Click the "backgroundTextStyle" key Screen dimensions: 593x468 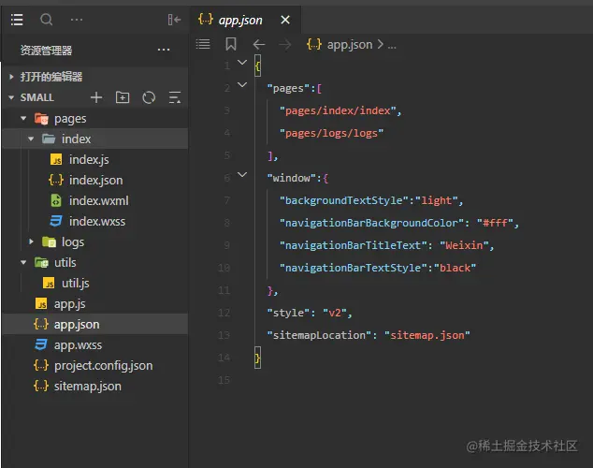point(344,200)
